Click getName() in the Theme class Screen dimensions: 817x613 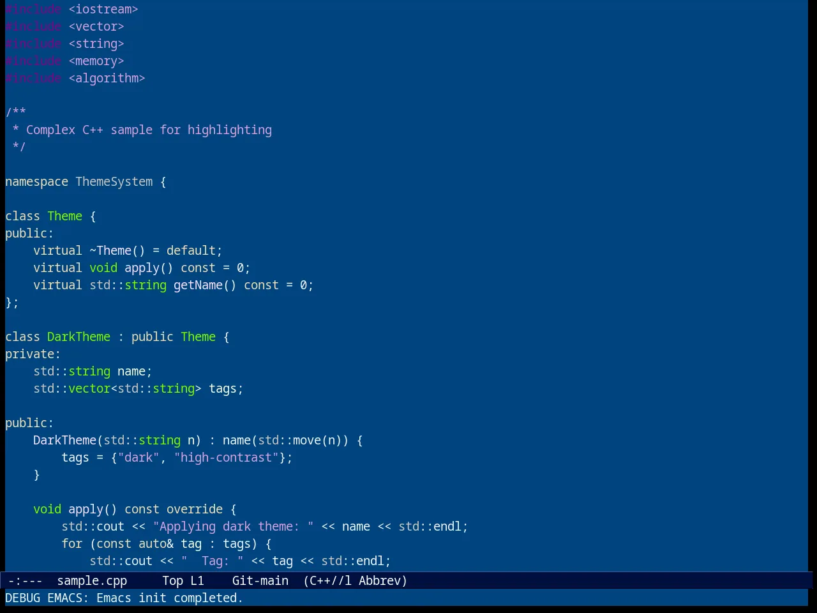click(x=205, y=285)
